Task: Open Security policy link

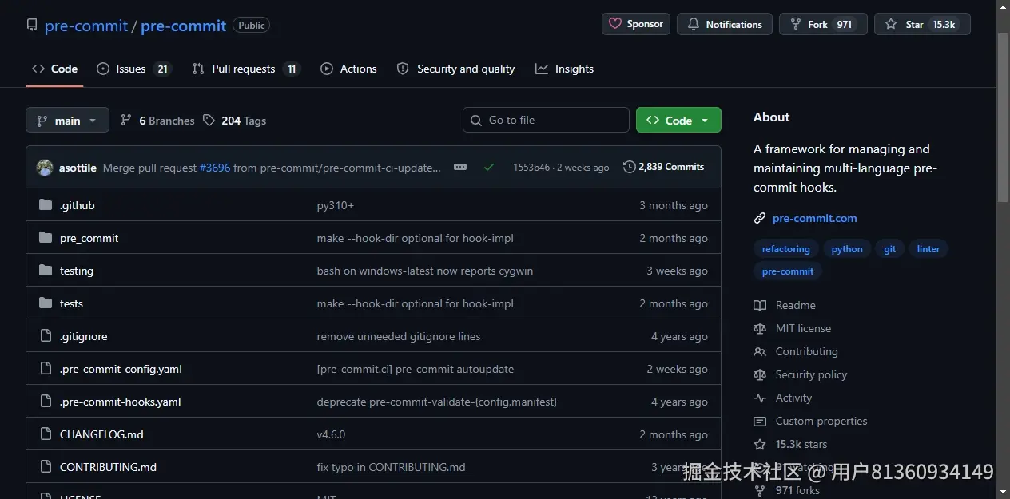Action: (x=801, y=374)
